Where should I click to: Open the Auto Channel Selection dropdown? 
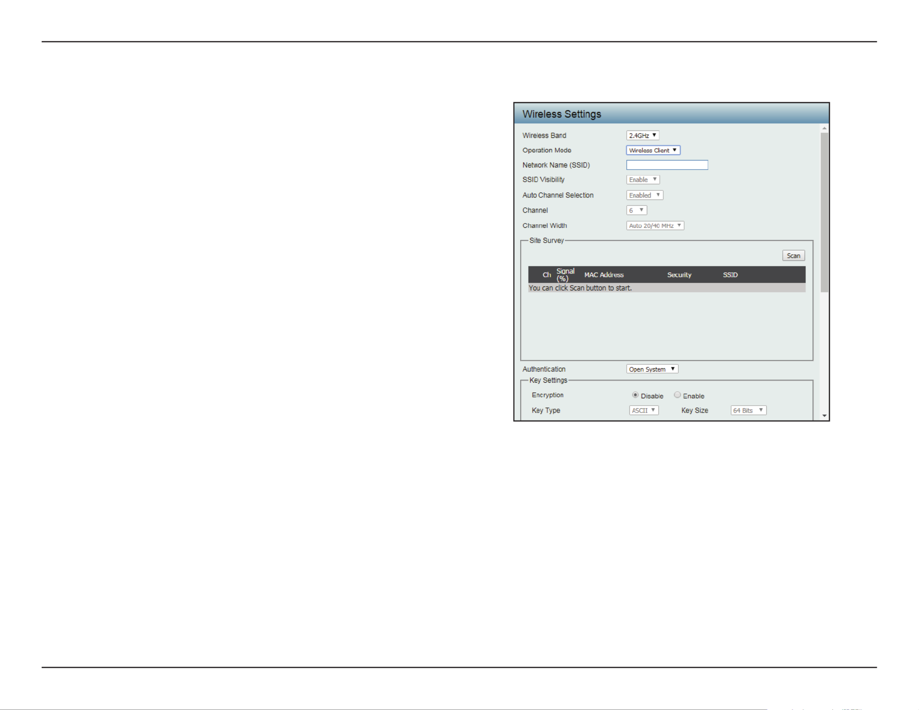tap(645, 195)
